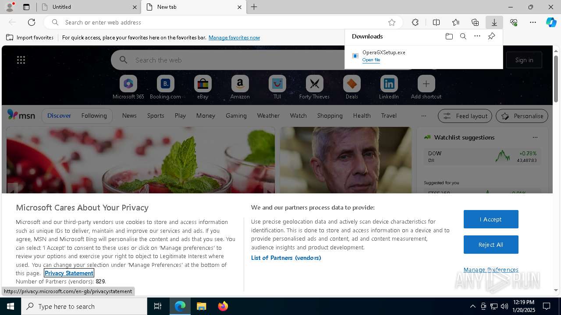Open the Booking.com shortcut

pos(165,87)
